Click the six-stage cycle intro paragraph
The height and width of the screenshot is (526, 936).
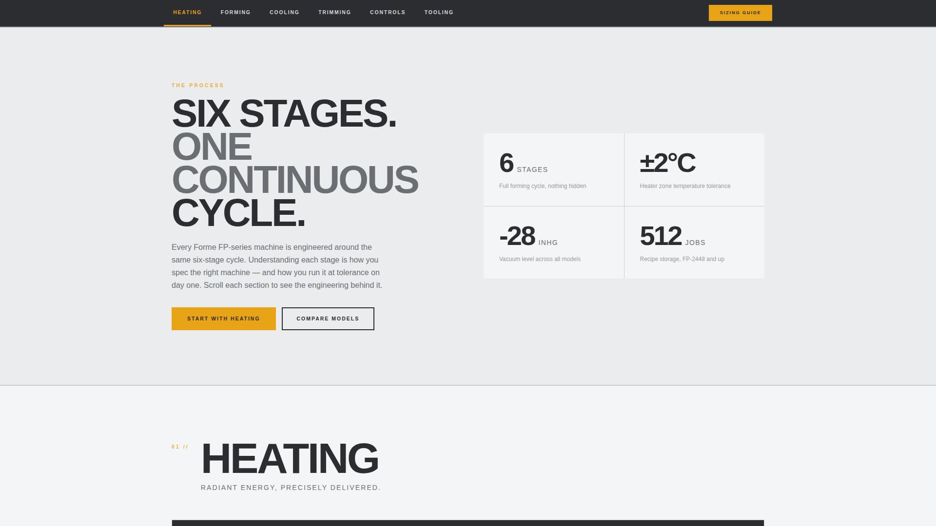(276, 266)
